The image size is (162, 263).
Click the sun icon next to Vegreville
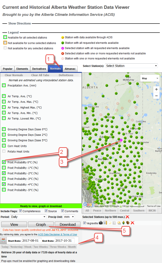click(x=110, y=223)
